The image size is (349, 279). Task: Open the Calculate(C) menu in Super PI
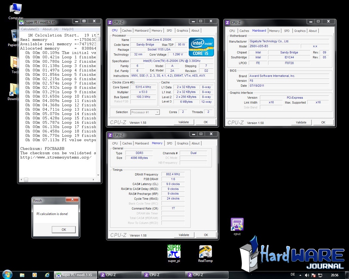coord(30,29)
